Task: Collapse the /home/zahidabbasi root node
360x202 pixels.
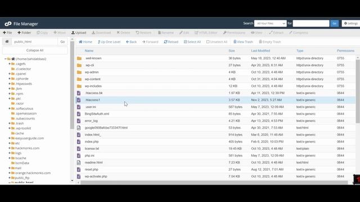Action: pos(6,59)
